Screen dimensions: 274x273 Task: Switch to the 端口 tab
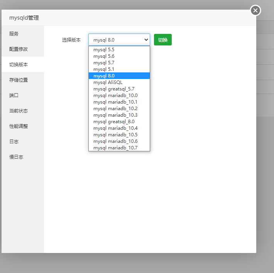tap(23, 95)
